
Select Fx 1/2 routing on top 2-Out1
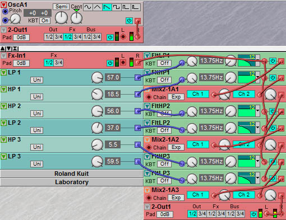click(x=68, y=37)
